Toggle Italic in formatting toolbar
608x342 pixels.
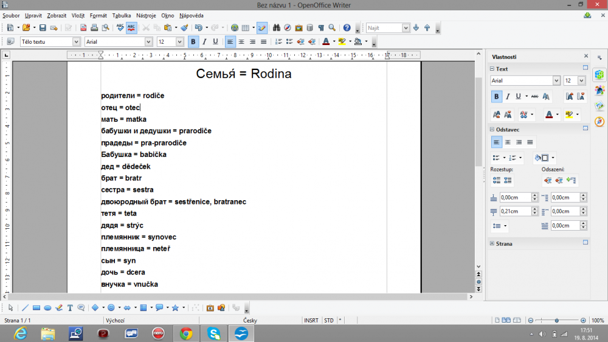coord(204,41)
